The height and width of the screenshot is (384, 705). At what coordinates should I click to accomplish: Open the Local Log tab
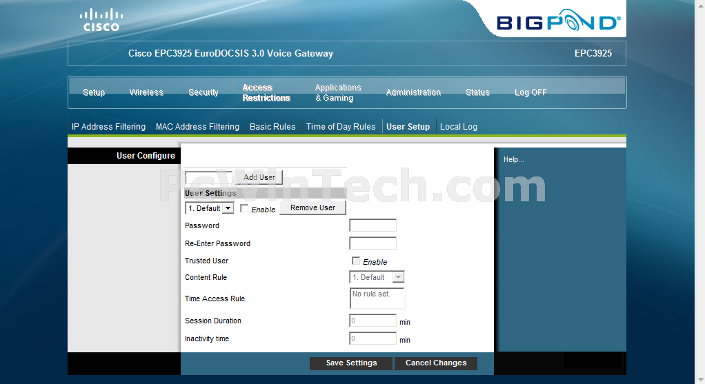click(459, 127)
